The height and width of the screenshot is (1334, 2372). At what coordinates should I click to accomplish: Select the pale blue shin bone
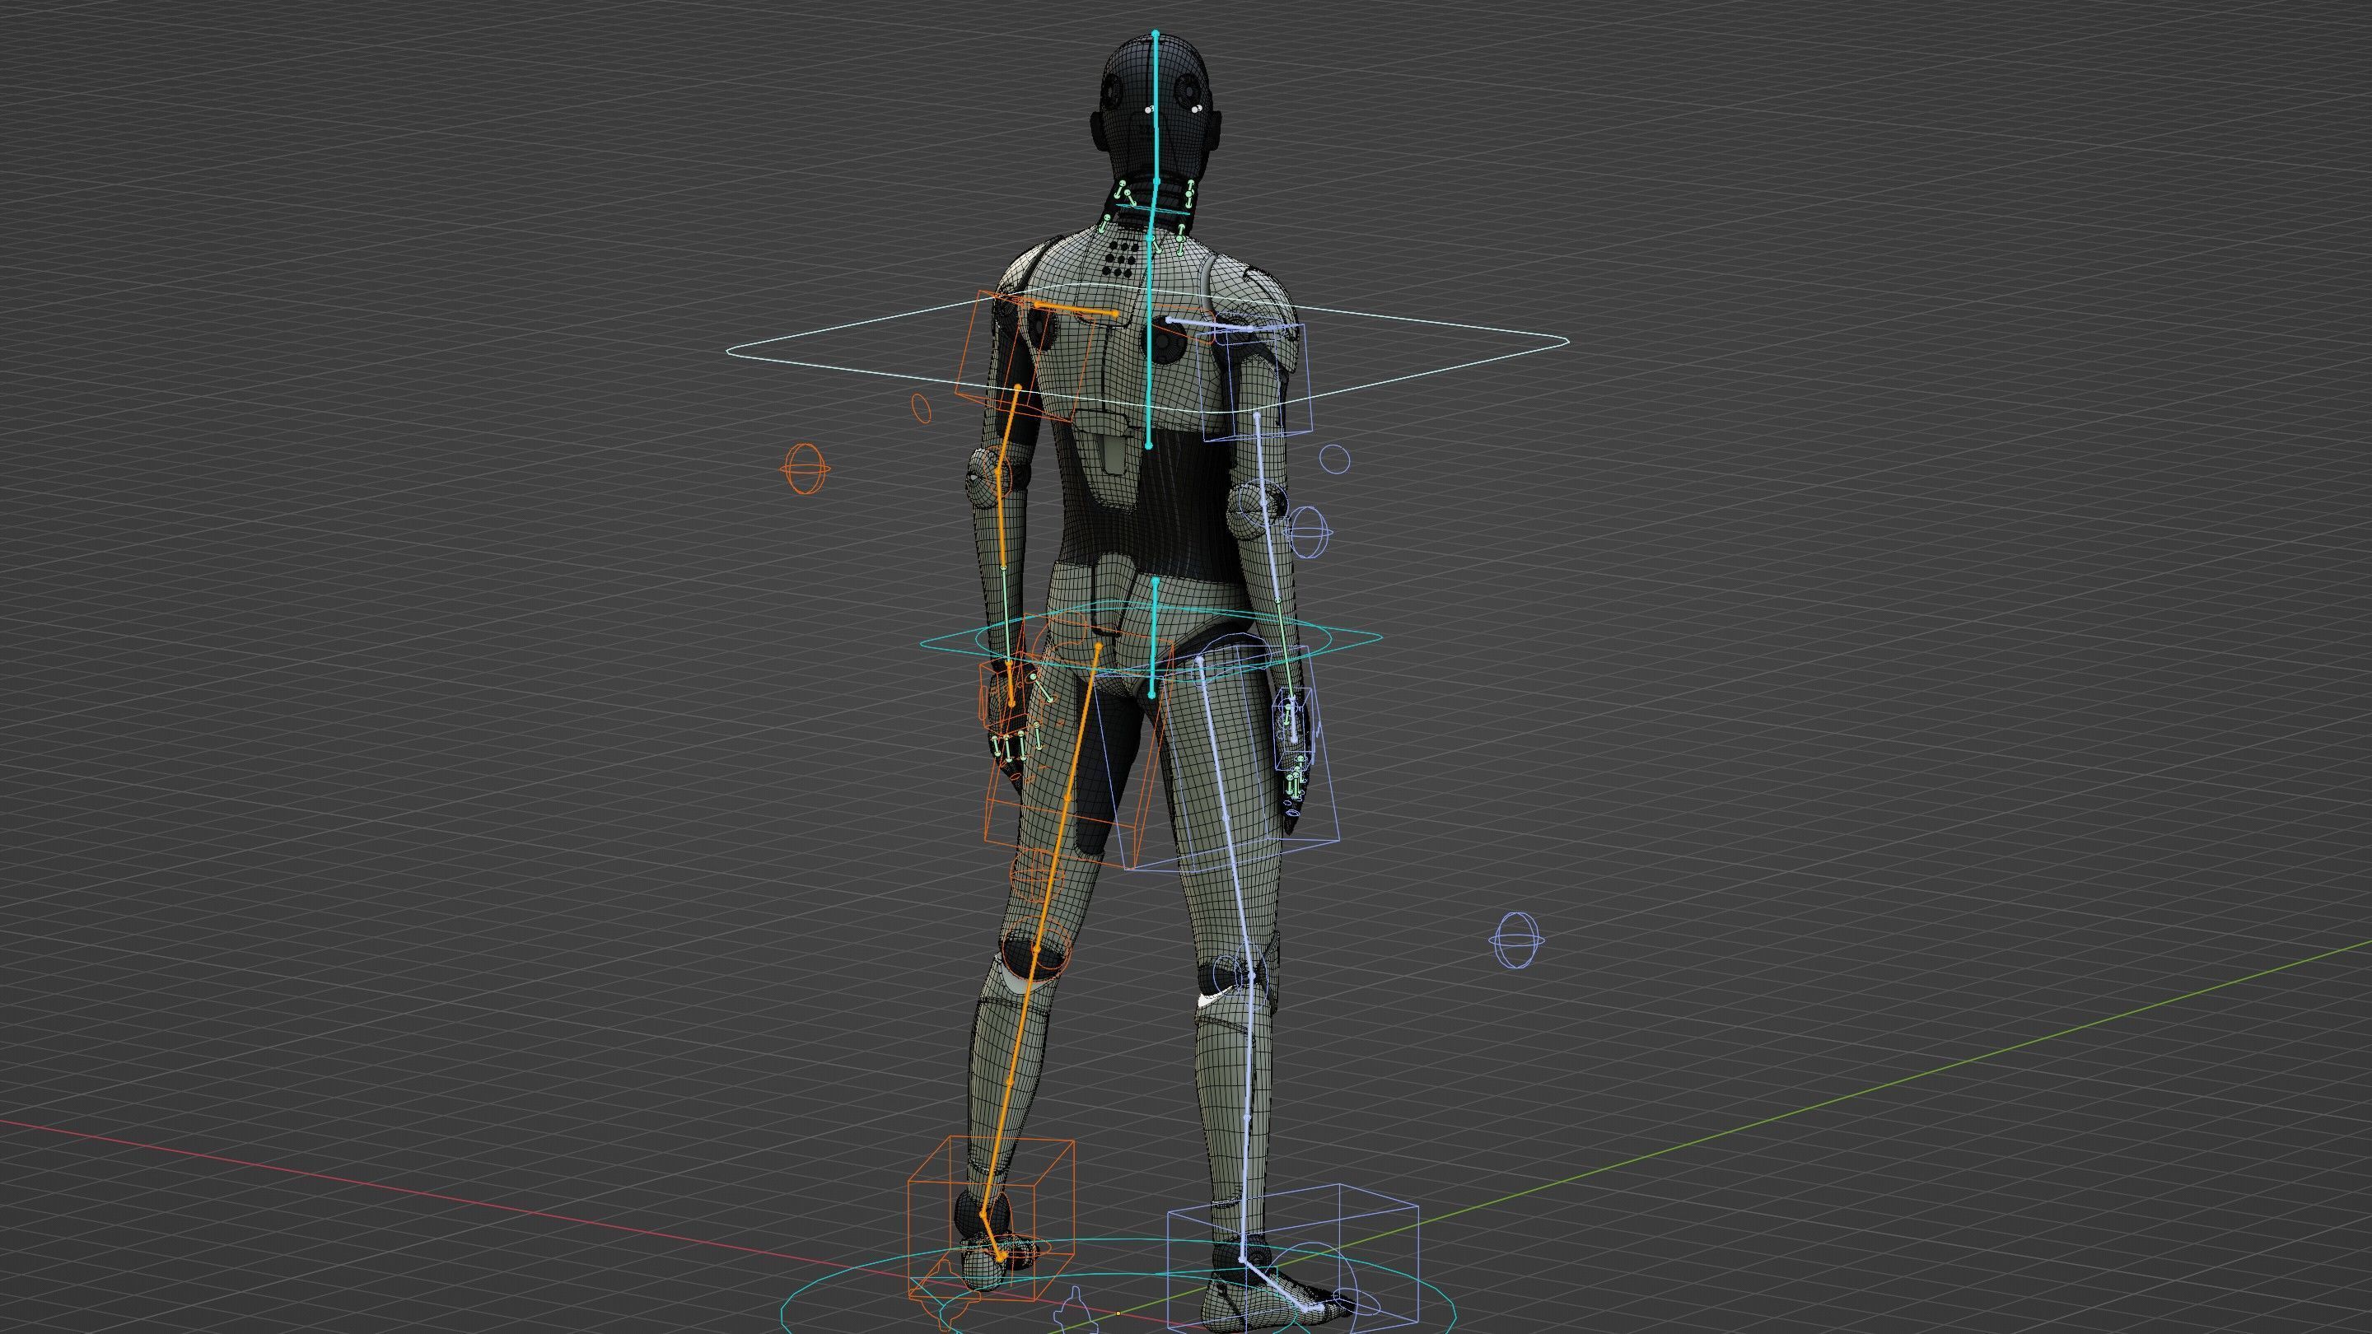1247,1116
